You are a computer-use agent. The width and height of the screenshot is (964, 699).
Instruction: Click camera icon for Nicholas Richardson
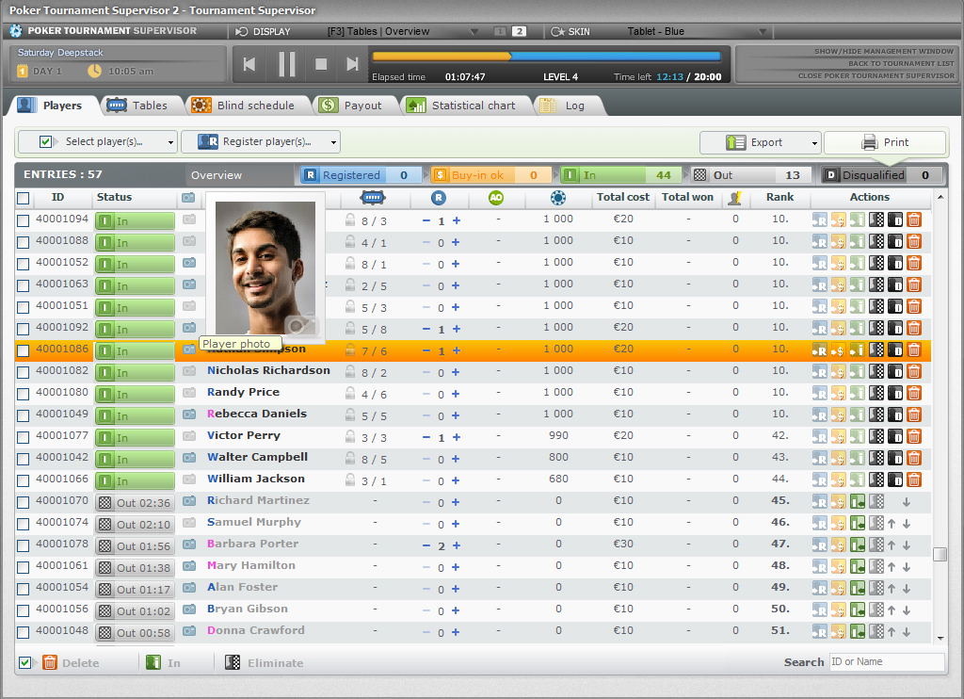[189, 371]
